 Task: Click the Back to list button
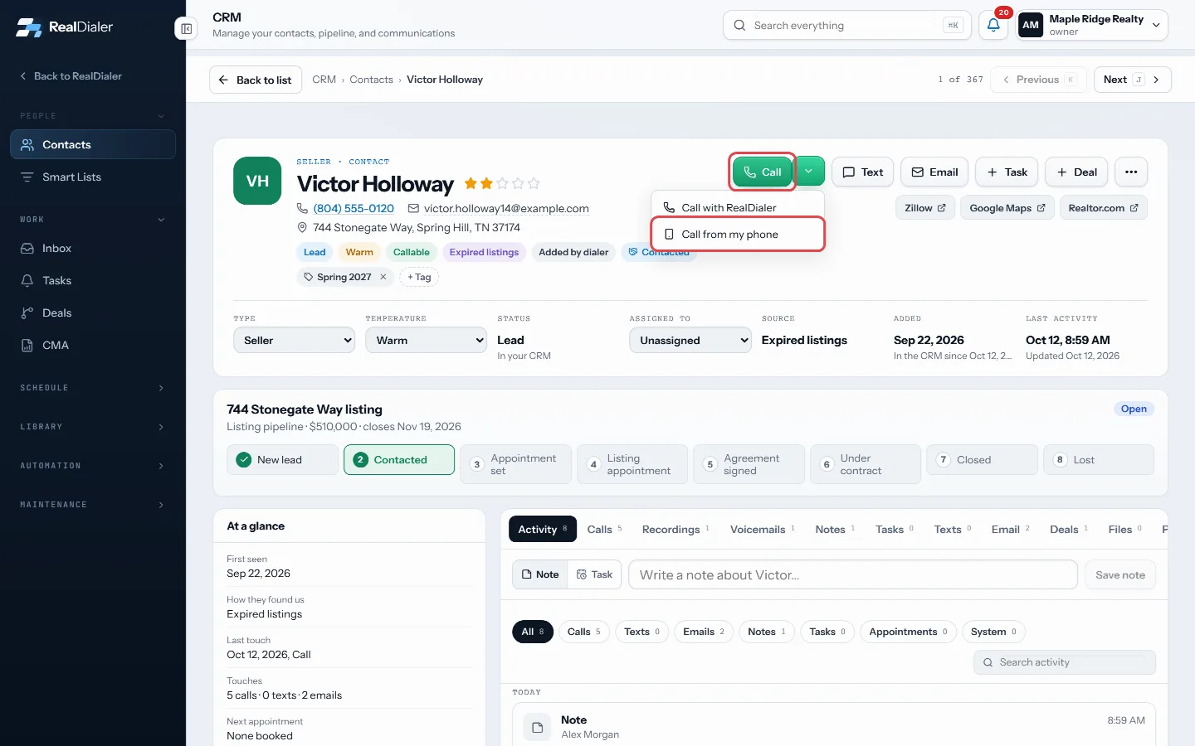click(x=256, y=80)
